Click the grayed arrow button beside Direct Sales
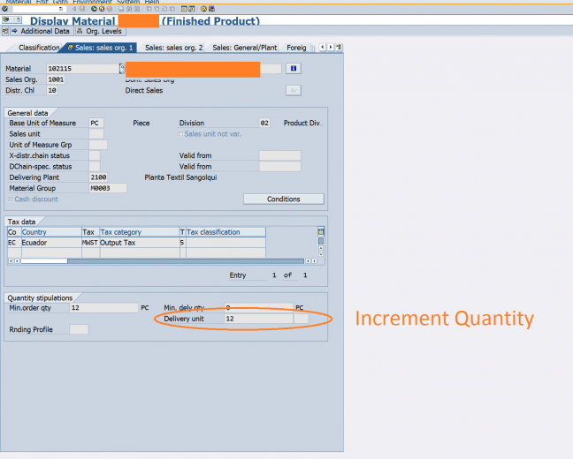The height and width of the screenshot is (459, 573). 294,90
